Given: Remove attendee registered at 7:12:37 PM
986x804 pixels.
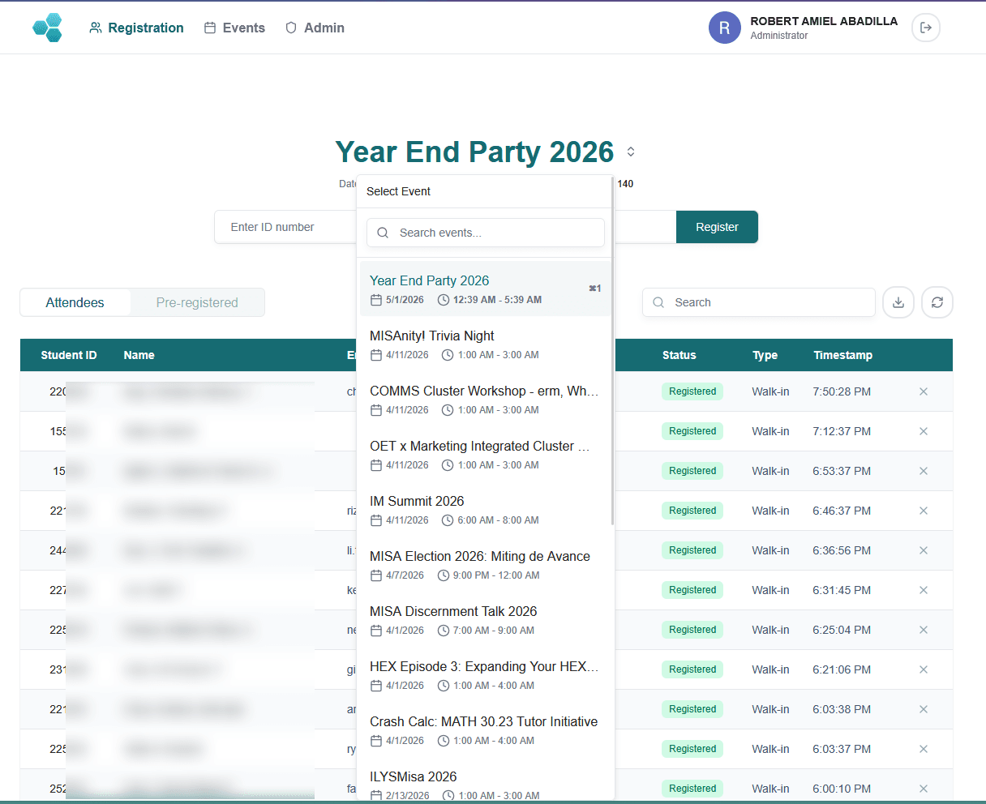Looking at the screenshot, I should tap(923, 431).
